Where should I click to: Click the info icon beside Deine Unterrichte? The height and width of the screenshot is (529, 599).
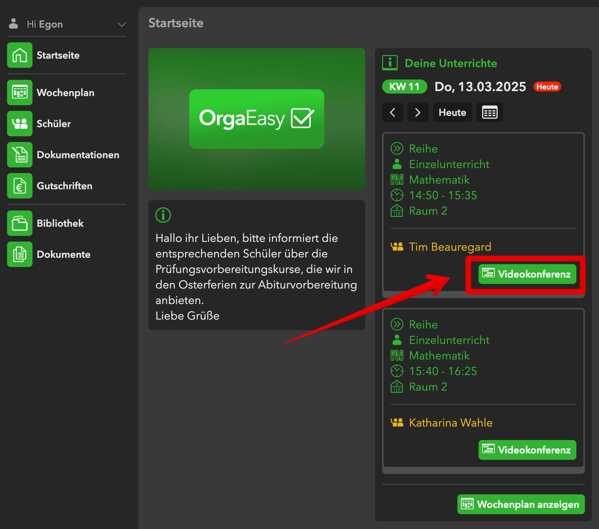coord(390,63)
